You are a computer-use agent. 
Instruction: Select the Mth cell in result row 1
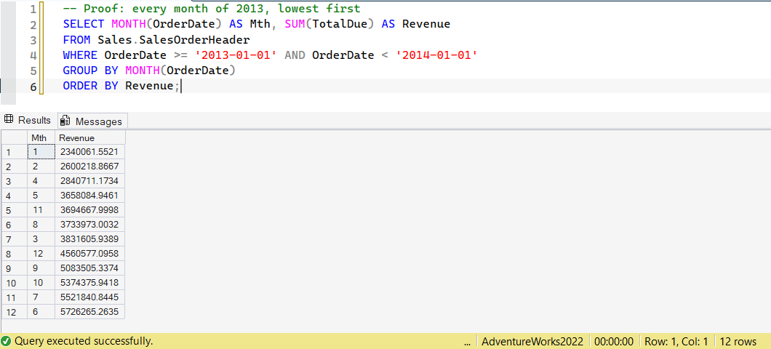click(41, 152)
